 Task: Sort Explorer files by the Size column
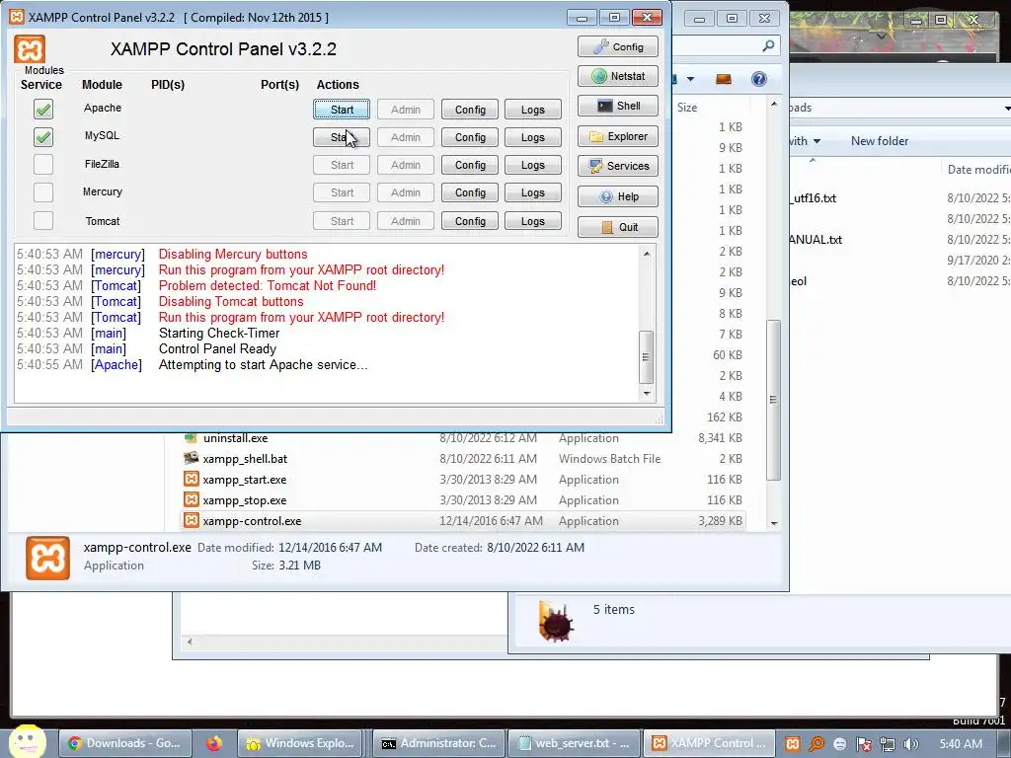coord(687,107)
